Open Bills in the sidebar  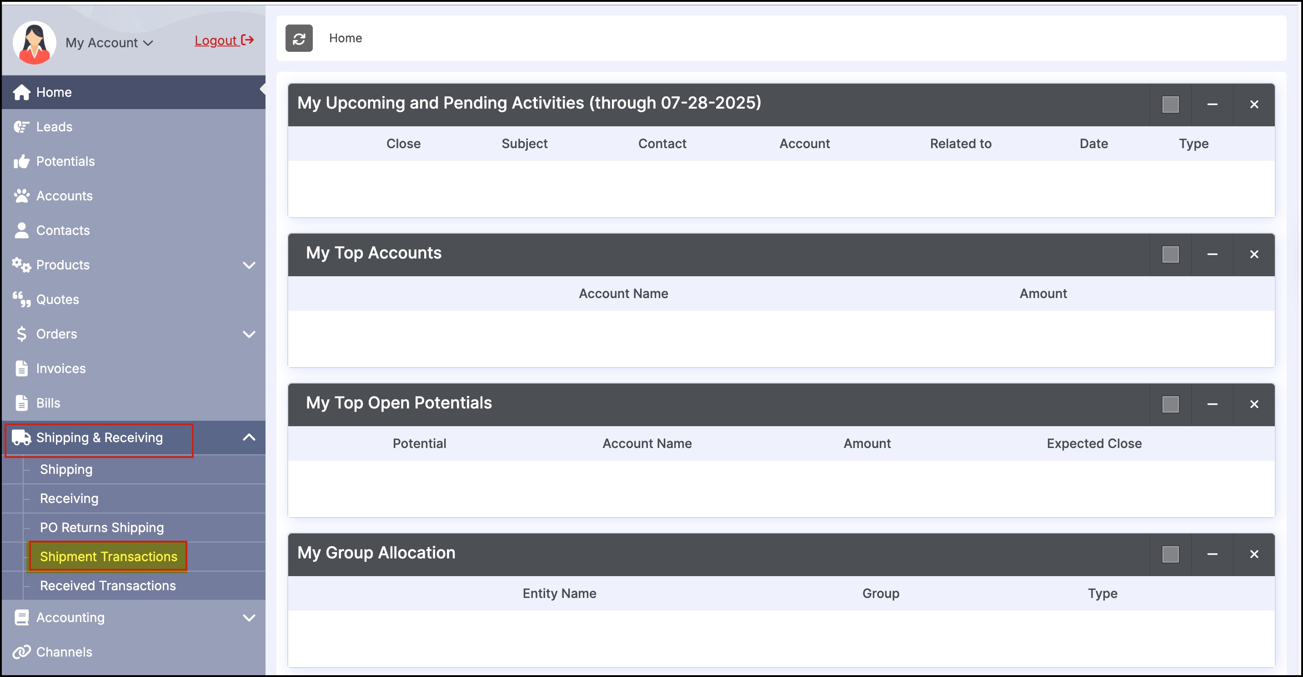point(134,403)
